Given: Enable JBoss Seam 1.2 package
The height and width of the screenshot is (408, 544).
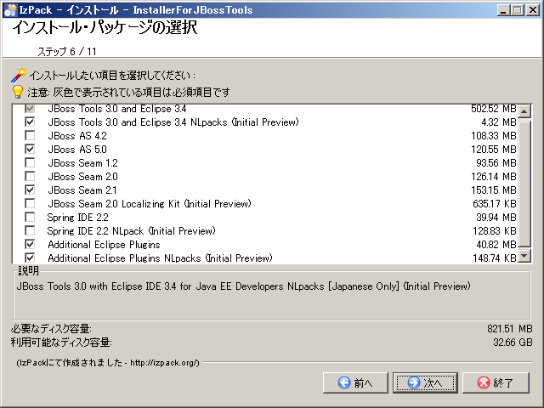Looking at the screenshot, I should 31,163.
